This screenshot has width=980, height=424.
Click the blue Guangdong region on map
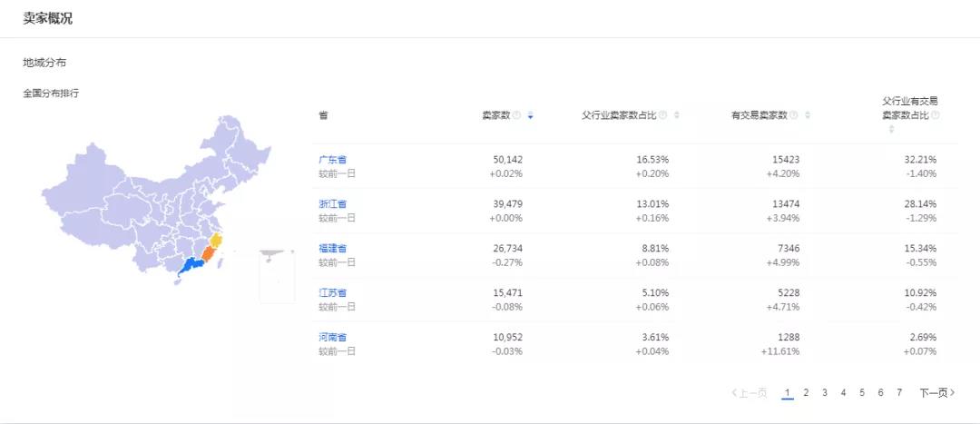191,266
